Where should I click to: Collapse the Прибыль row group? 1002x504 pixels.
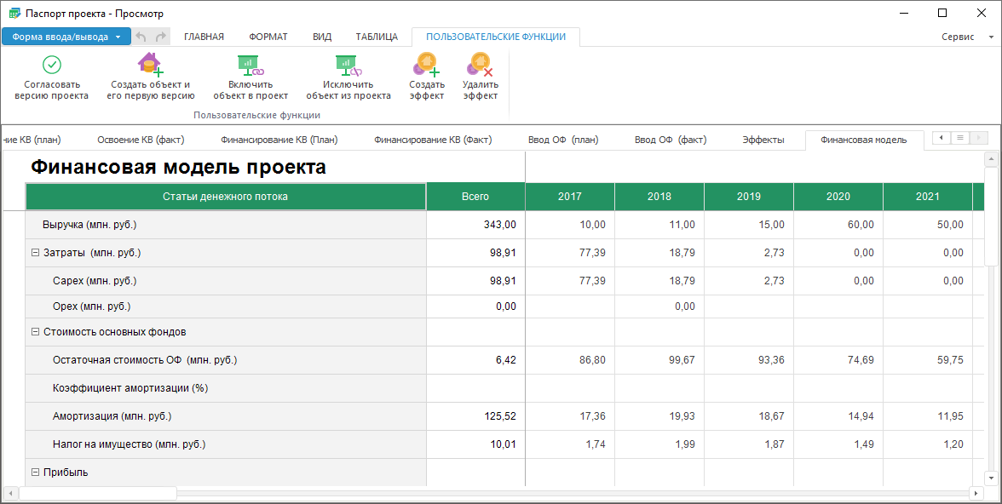pyautogui.click(x=36, y=472)
